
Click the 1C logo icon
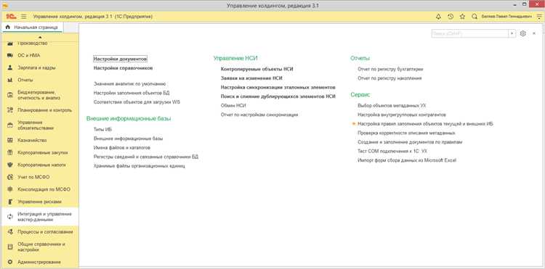(12, 17)
